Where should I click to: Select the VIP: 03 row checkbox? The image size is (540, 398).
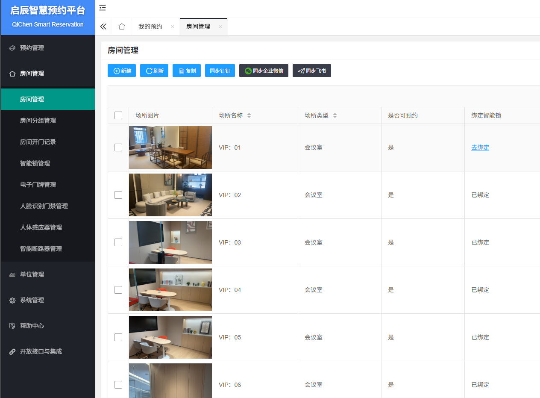(x=118, y=242)
